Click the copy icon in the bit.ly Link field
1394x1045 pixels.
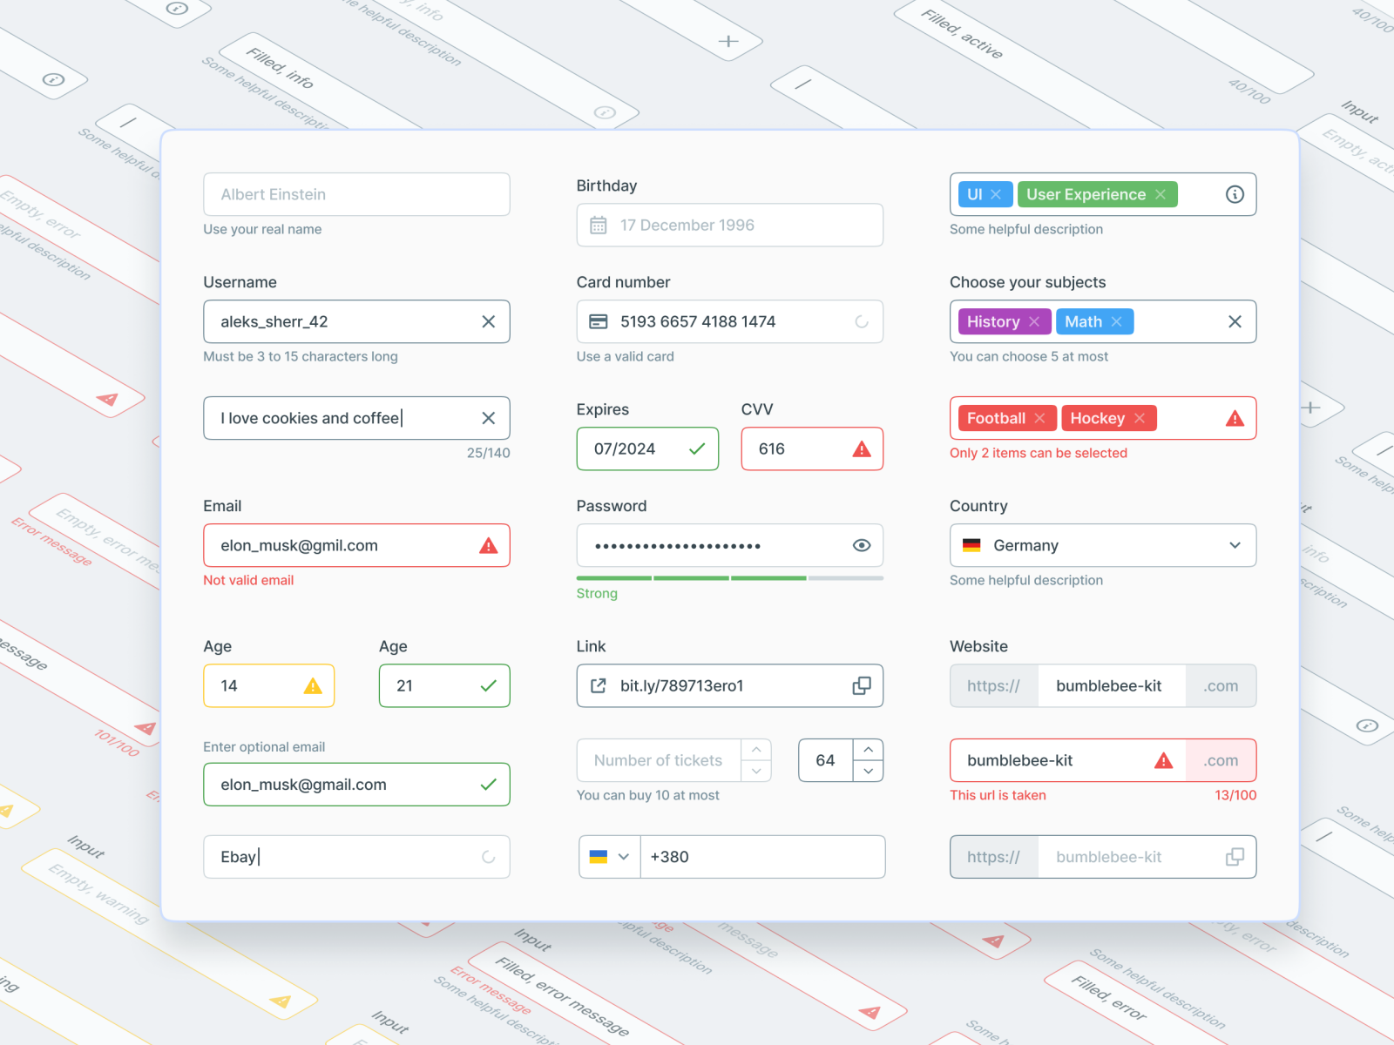(862, 685)
